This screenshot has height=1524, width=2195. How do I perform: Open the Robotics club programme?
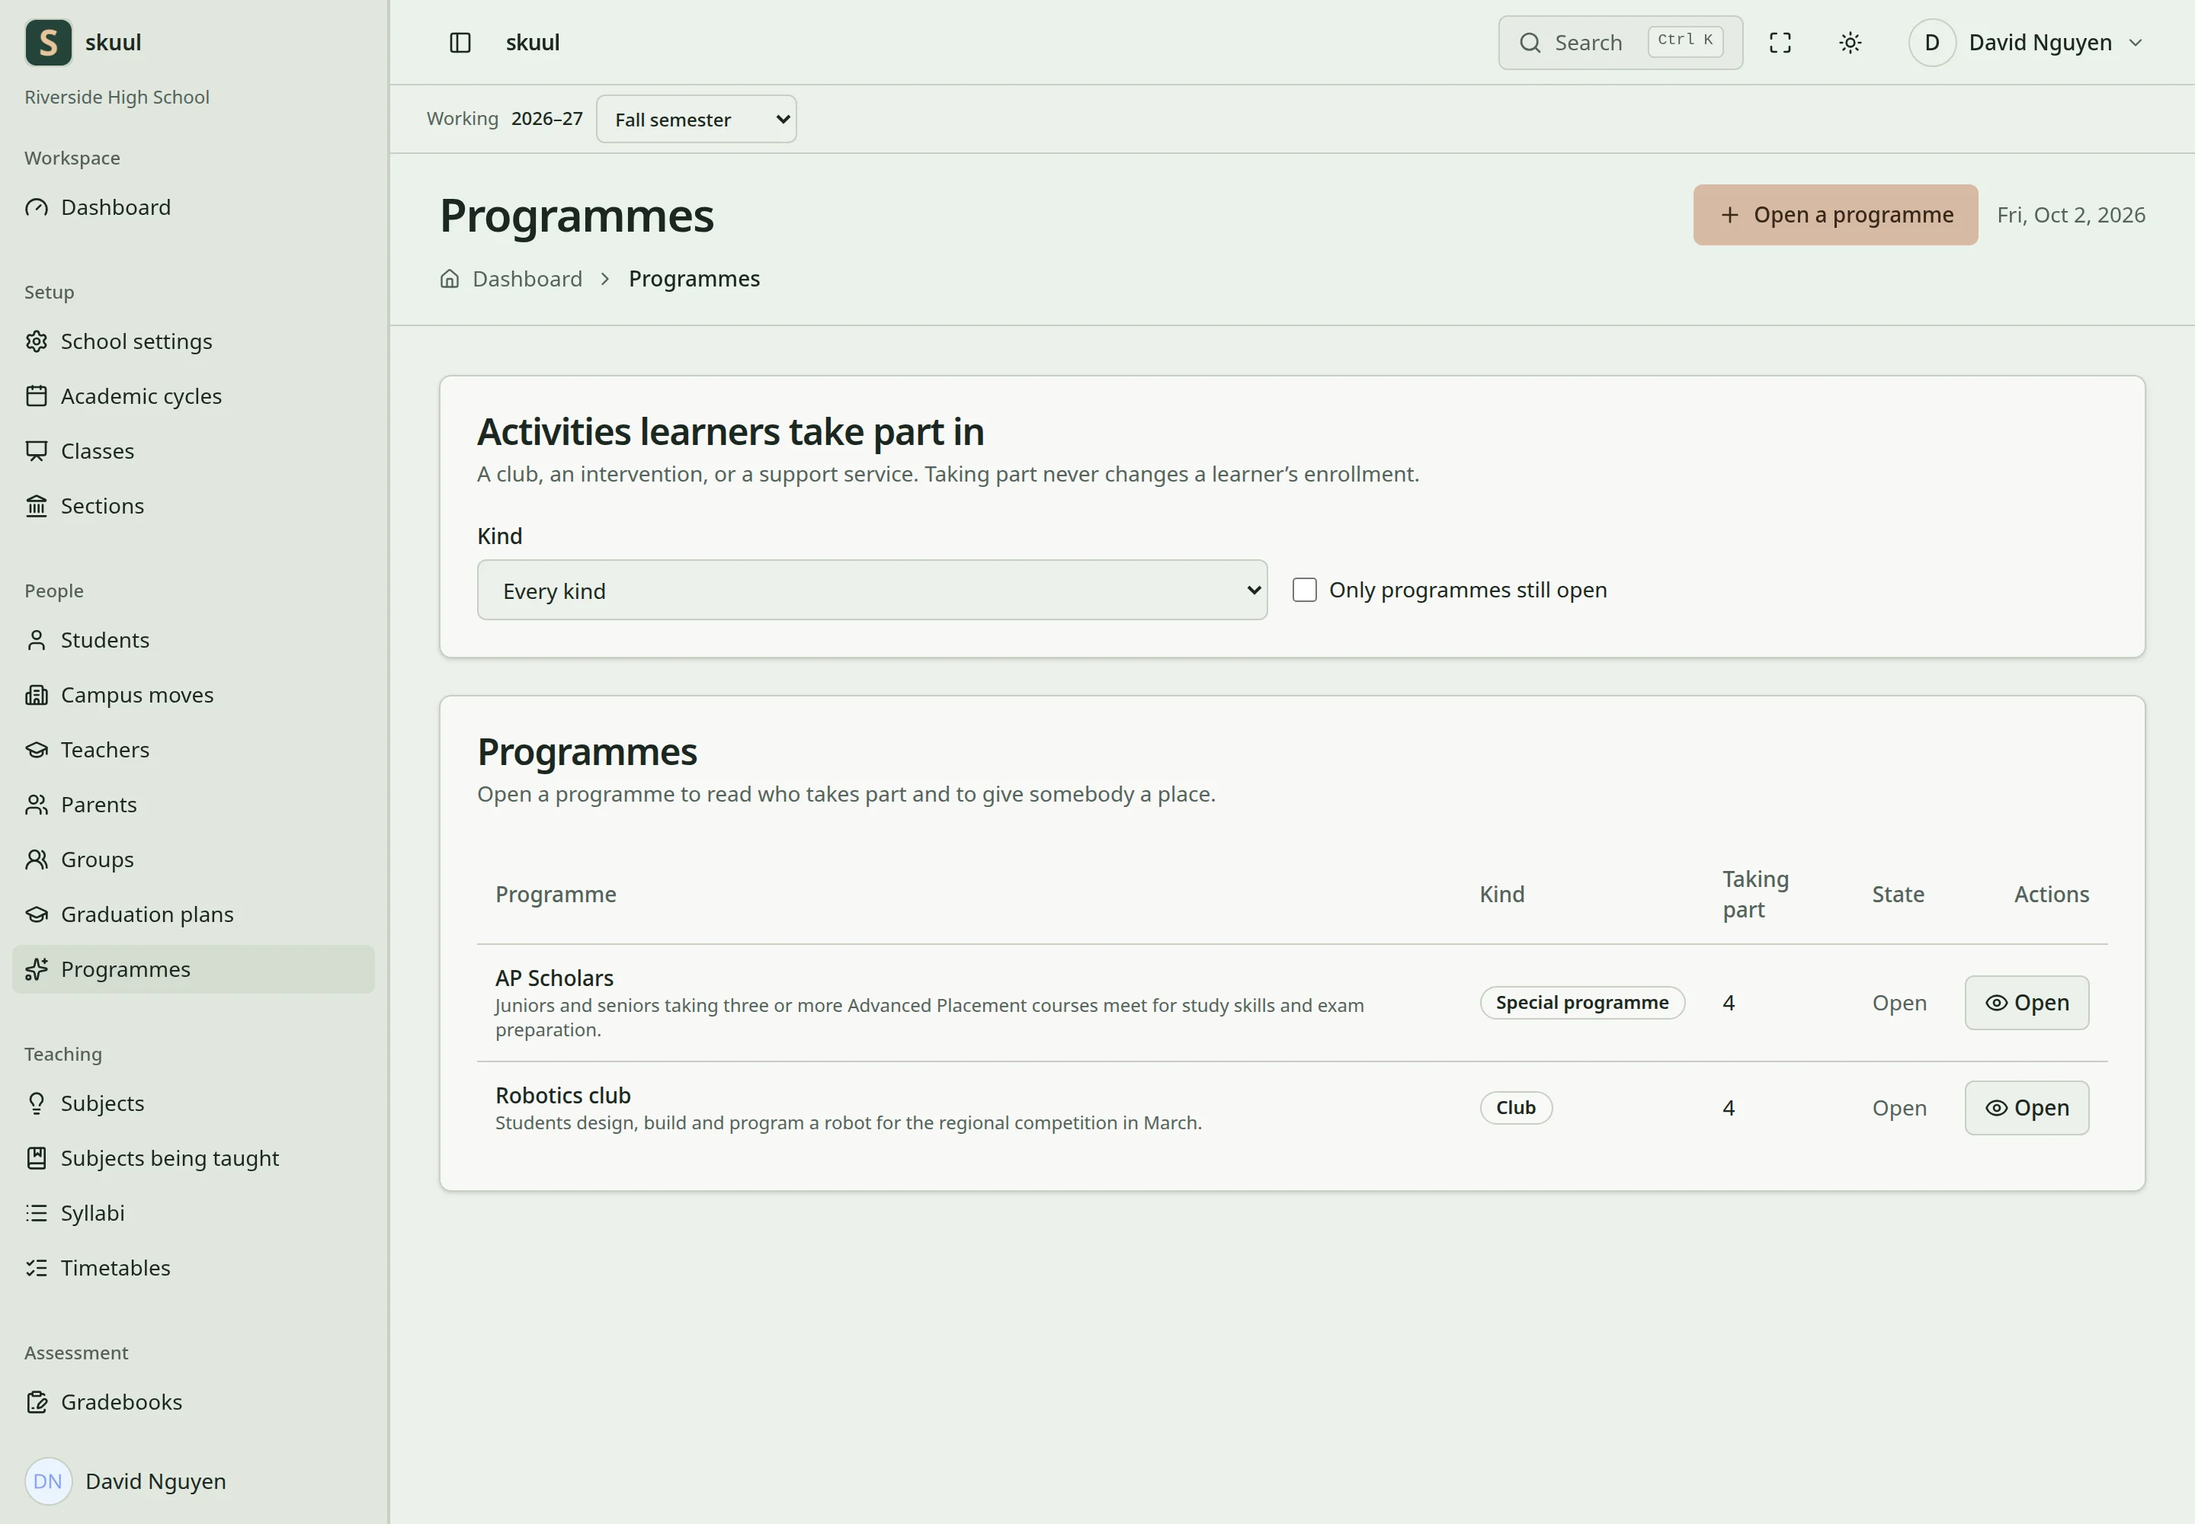click(2026, 1108)
